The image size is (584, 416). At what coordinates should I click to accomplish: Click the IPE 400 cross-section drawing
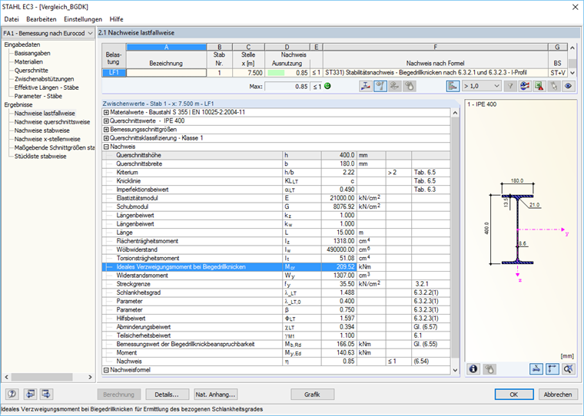click(517, 229)
